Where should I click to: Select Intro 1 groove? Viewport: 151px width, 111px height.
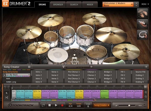39,72
